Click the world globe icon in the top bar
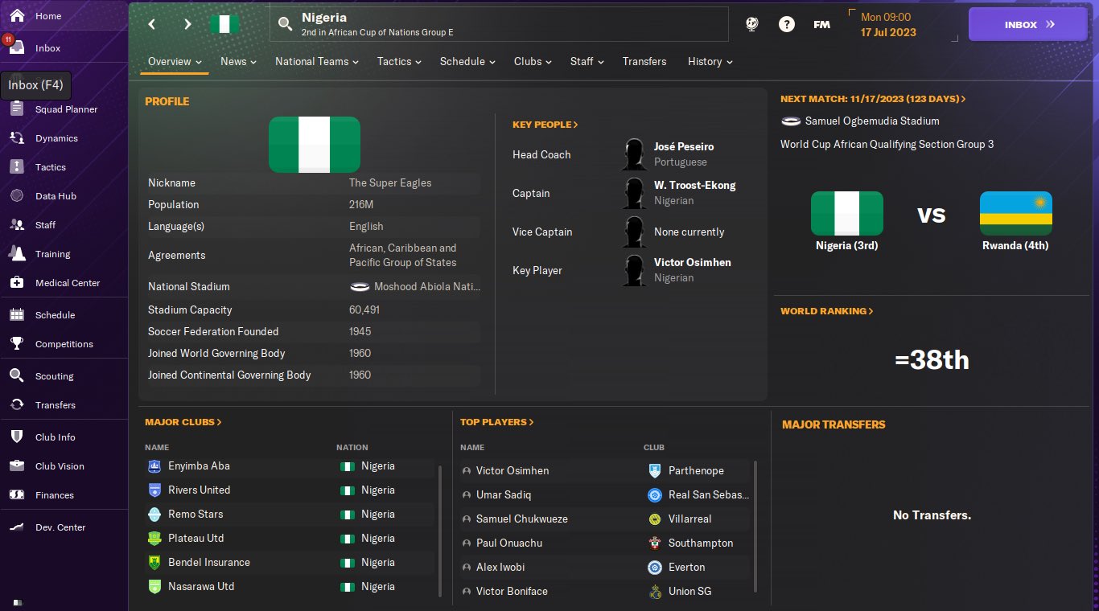 [752, 25]
